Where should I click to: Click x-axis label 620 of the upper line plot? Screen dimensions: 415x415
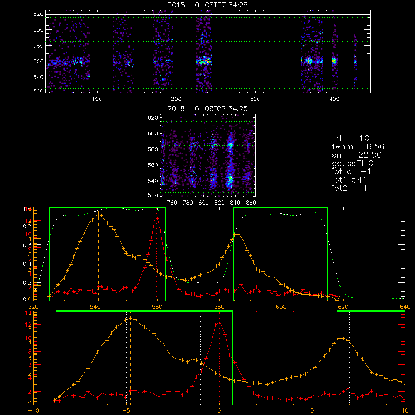click(x=343, y=307)
